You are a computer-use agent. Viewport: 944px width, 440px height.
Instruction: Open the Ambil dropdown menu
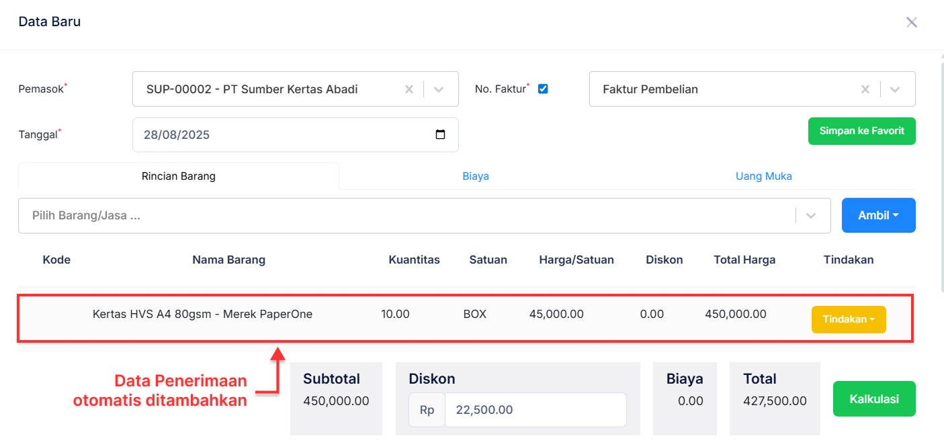878,215
